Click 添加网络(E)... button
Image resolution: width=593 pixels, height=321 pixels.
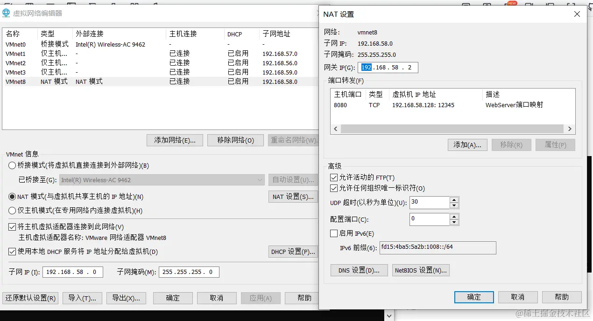(175, 140)
